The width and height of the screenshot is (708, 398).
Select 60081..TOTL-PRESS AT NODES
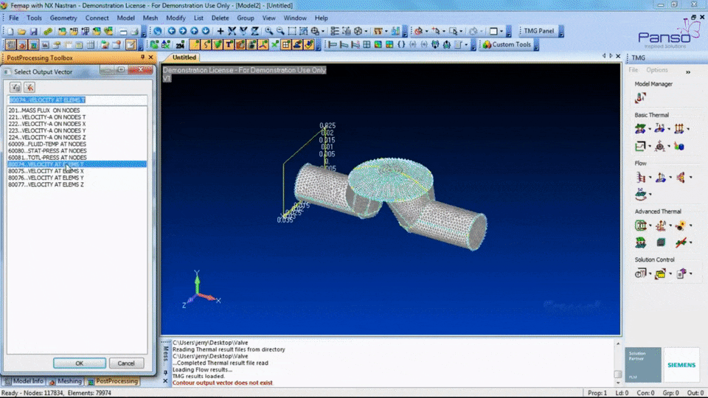[77, 158]
